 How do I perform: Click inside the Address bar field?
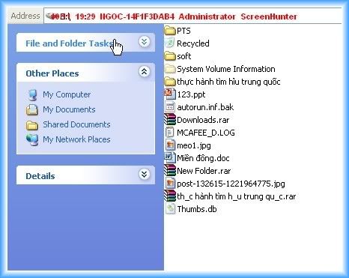192,16
